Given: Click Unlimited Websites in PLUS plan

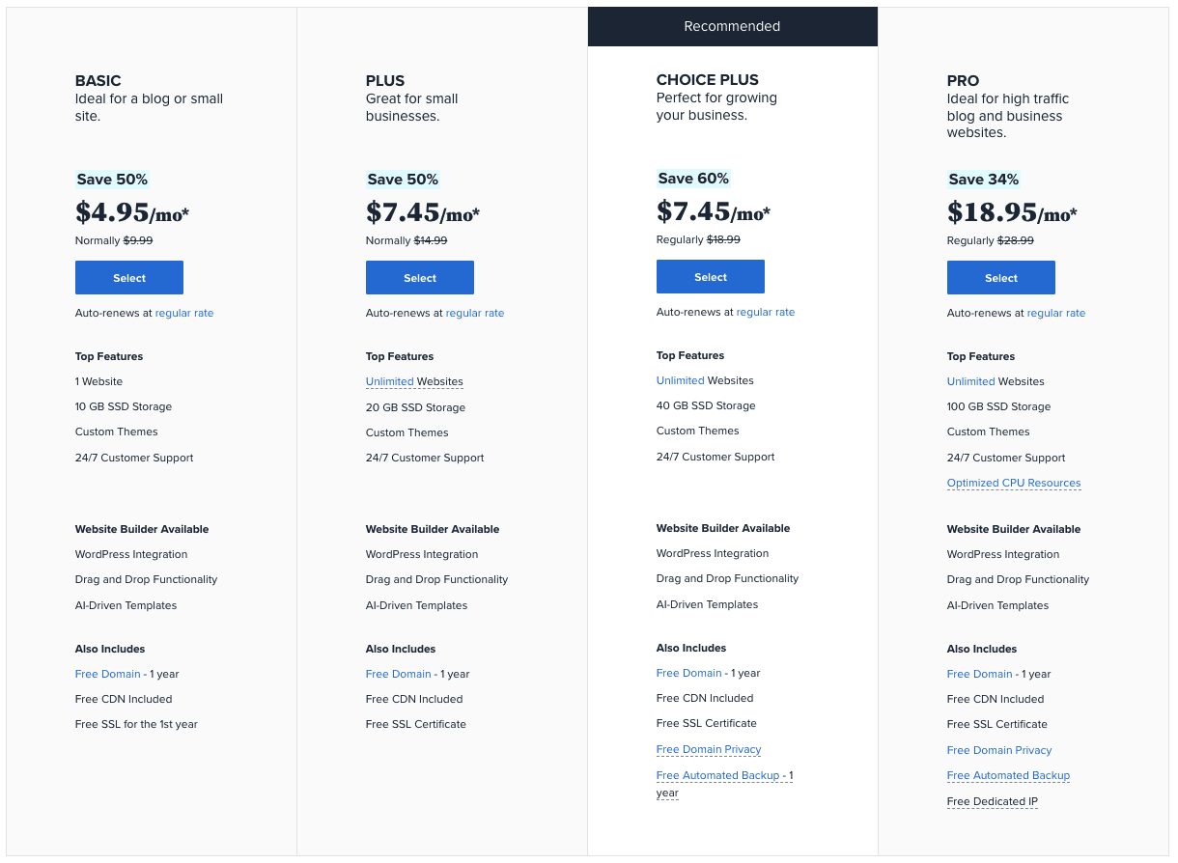Looking at the screenshot, I should click(414, 382).
